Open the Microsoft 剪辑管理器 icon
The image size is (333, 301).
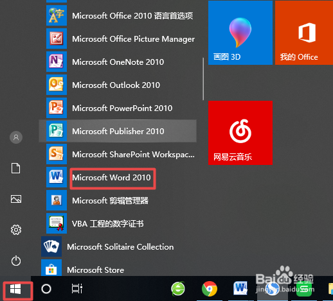[x=57, y=200]
